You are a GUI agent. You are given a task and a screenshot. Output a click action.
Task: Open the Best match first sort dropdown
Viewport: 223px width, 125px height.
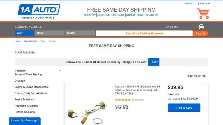(197, 76)
